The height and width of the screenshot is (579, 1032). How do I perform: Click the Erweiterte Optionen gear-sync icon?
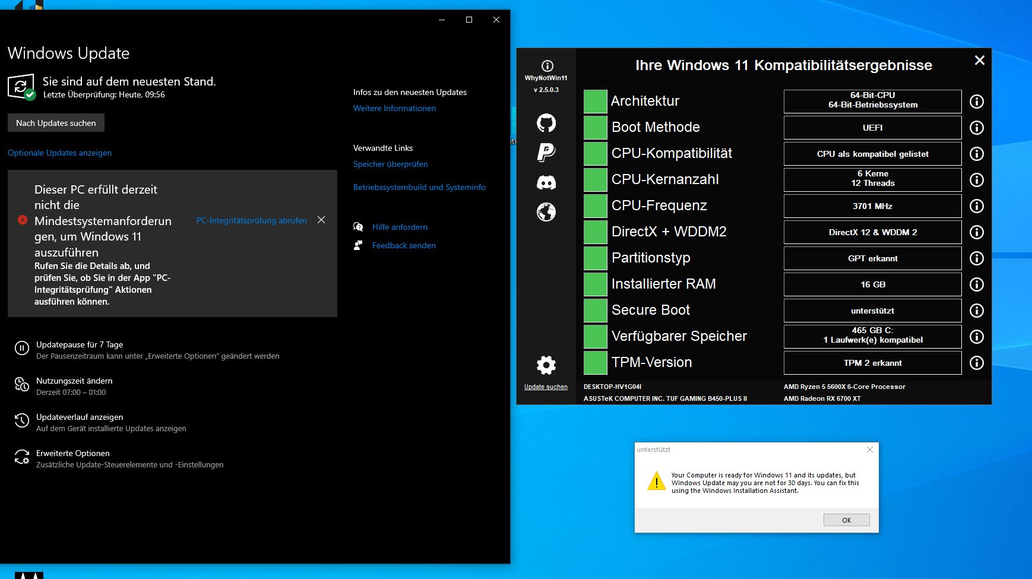(22, 457)
